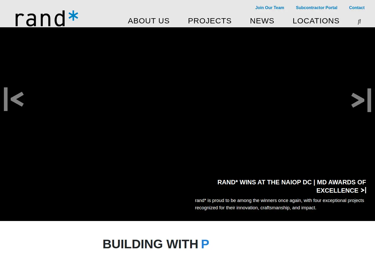Click the 'rand* is proud to be among' description text
The image size is (375, 260).
[x=279, y=204]
